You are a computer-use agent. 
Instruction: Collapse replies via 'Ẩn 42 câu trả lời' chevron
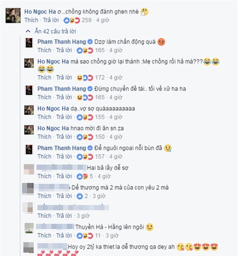pyautogui.click(x=28, y=31)
